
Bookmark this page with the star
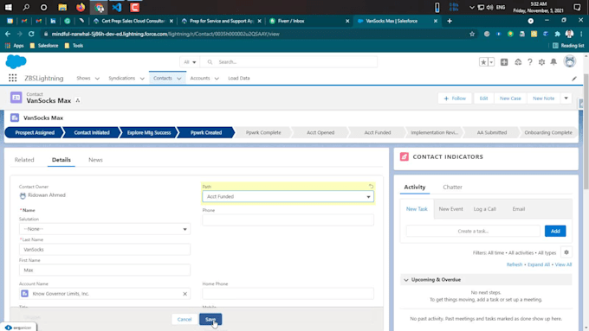[x=472, y=34]
